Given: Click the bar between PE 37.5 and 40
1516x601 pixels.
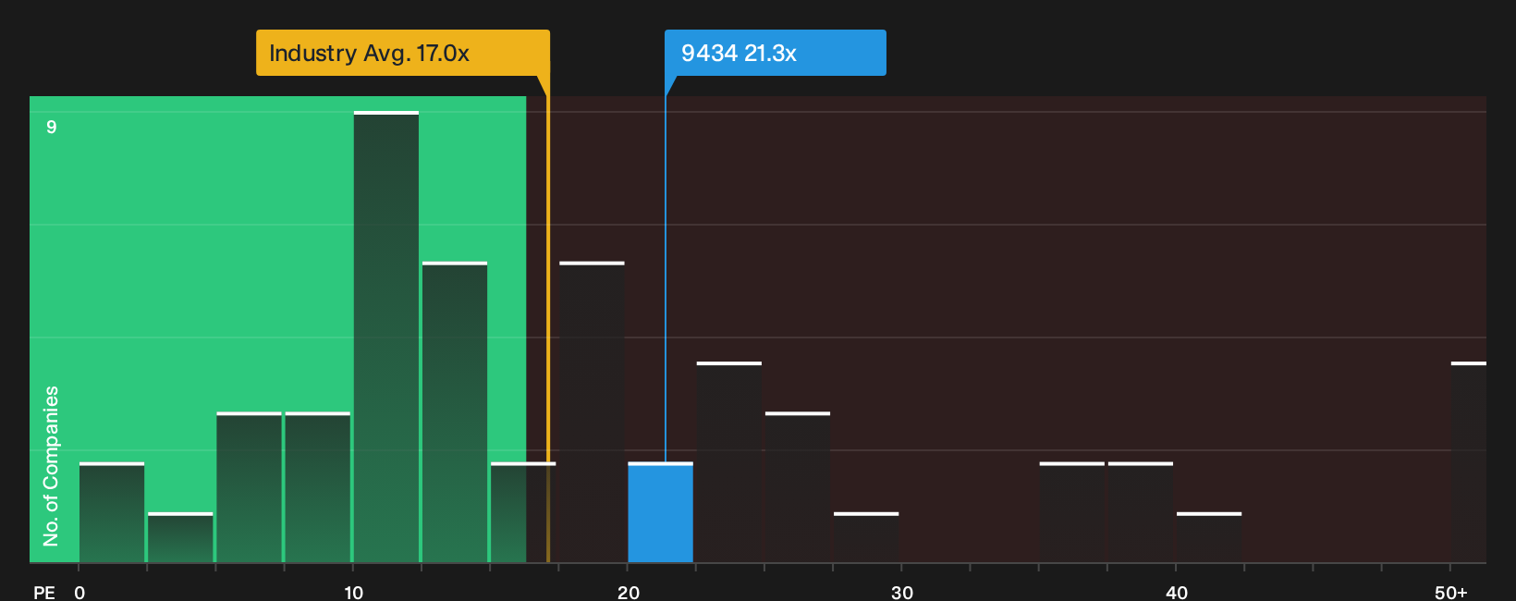Looking at the screenshot, I should click(x=1141, y=512).
